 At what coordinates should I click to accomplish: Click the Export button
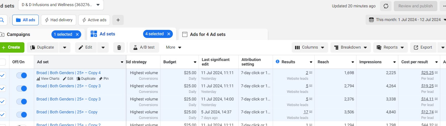point(423,47)
